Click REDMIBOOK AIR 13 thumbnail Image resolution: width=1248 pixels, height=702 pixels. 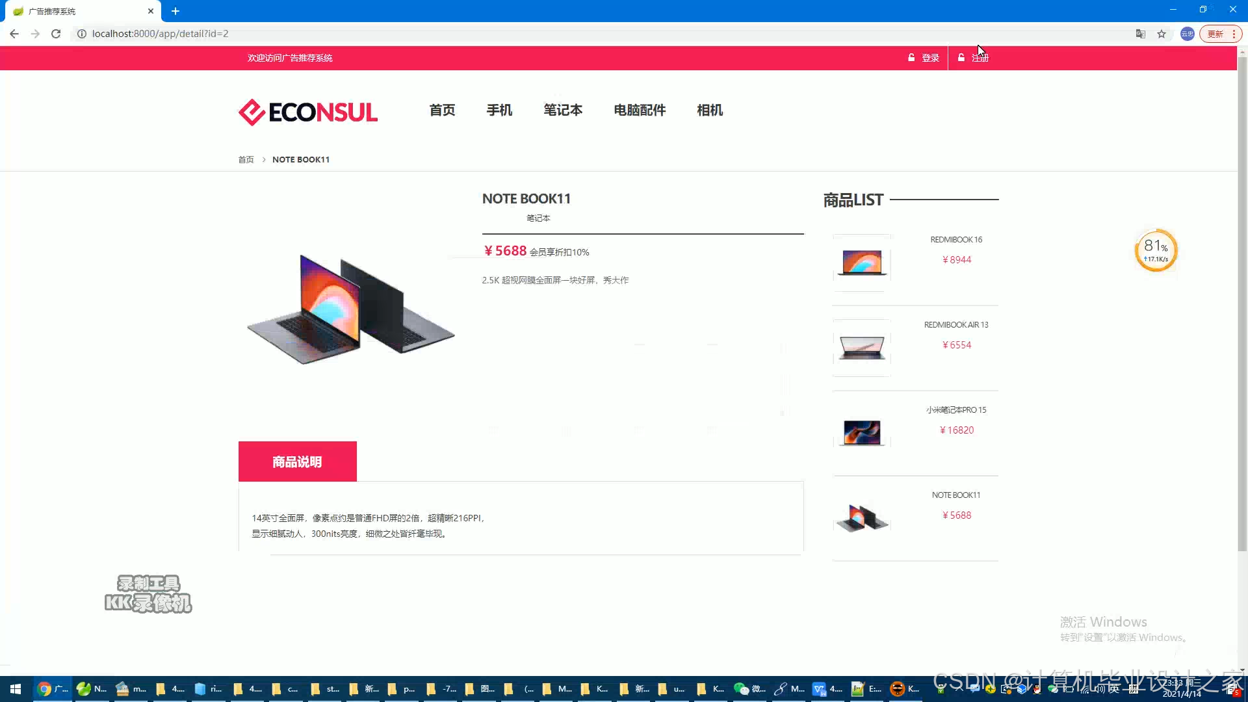pyautogui.click(x=862, y=348)
